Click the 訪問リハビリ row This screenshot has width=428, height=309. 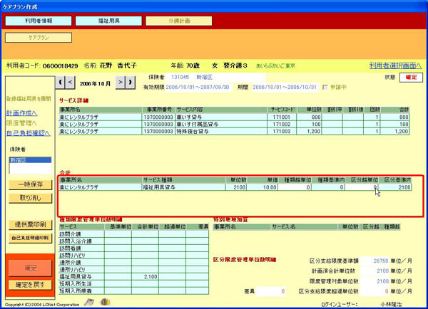pos(134,256)
